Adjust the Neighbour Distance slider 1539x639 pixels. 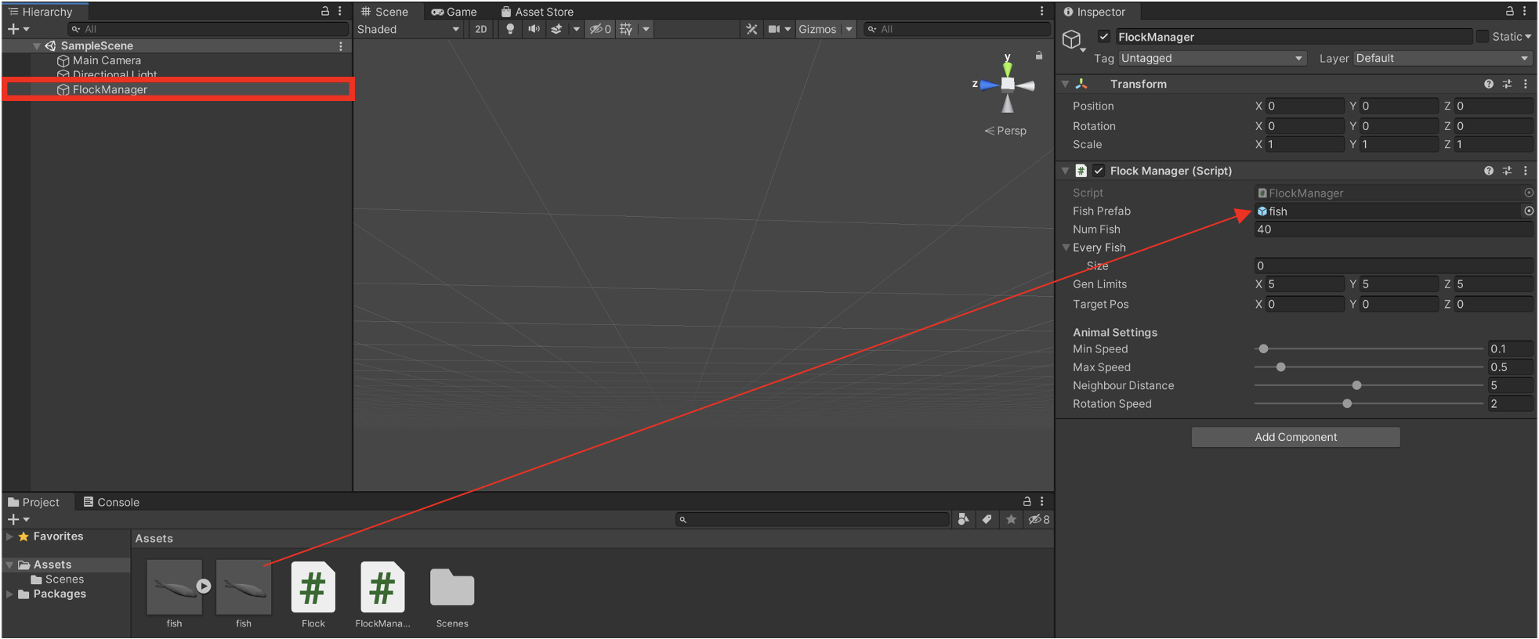point(1369,385)
